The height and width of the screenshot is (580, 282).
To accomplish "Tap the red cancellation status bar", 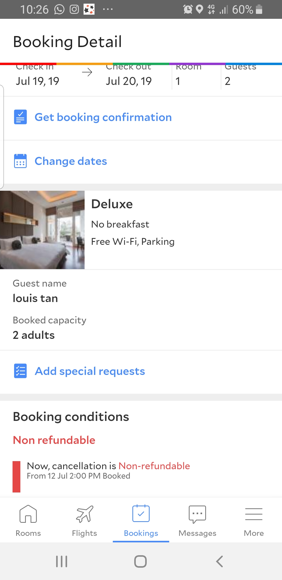I will point(16,477).
